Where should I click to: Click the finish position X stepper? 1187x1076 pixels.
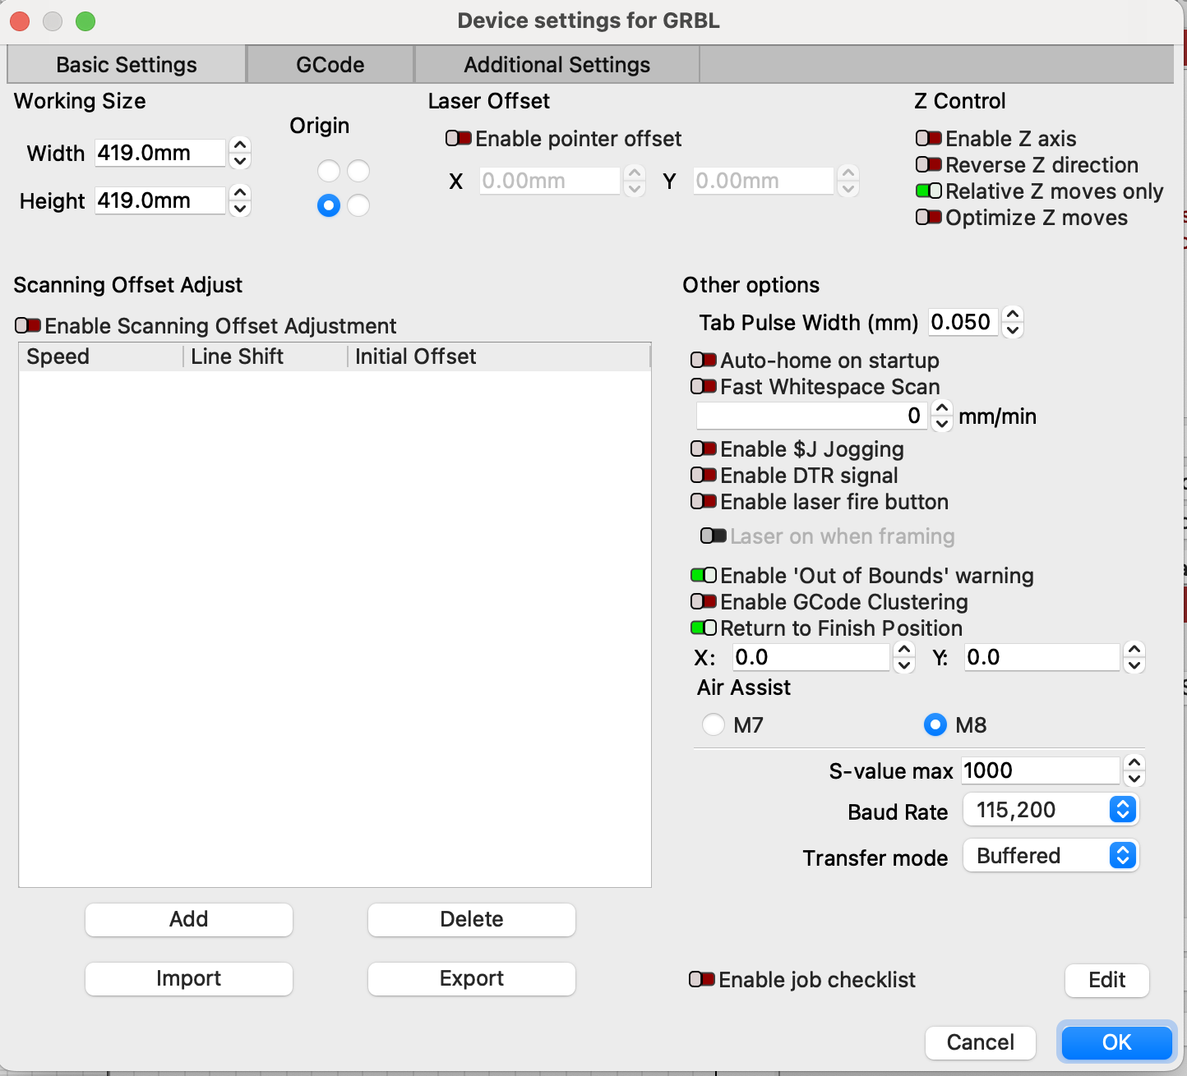point(904,657)
